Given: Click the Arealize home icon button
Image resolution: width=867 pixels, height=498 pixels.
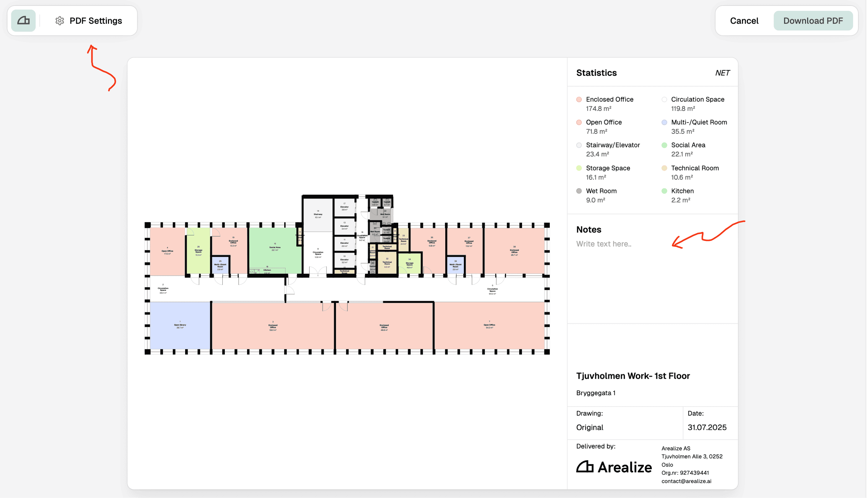Looking at the screenshot, I should tap(23, 20).
